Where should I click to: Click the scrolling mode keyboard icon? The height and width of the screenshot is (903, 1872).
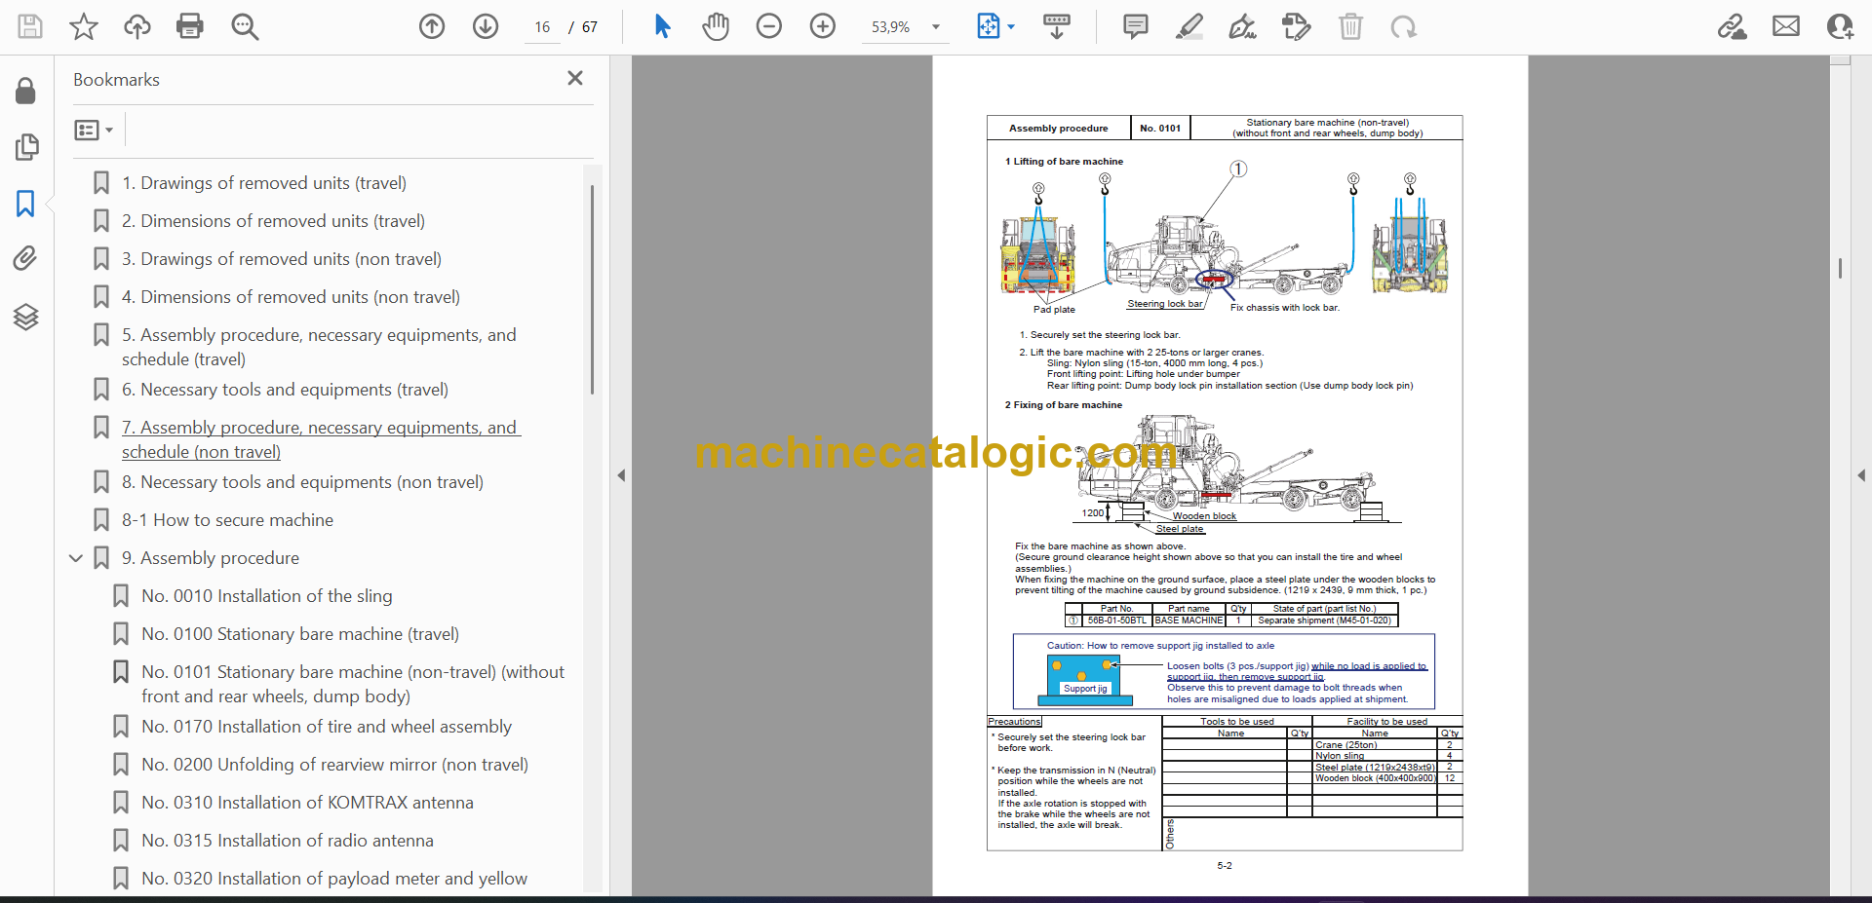pos(1057,26)
